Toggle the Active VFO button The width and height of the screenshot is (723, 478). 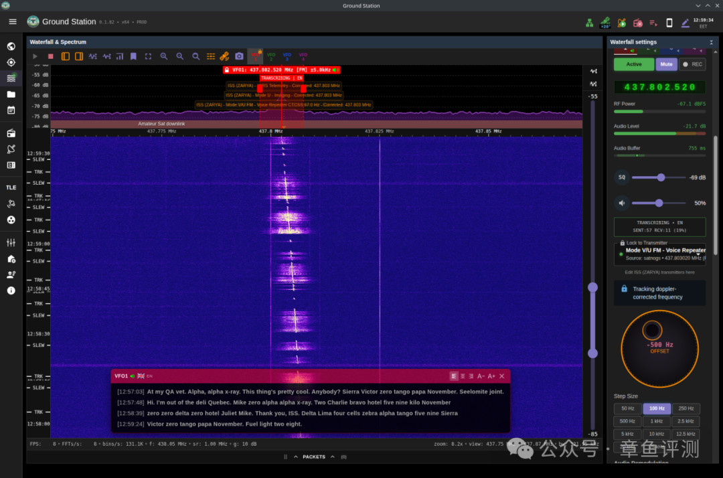[633, 64]
